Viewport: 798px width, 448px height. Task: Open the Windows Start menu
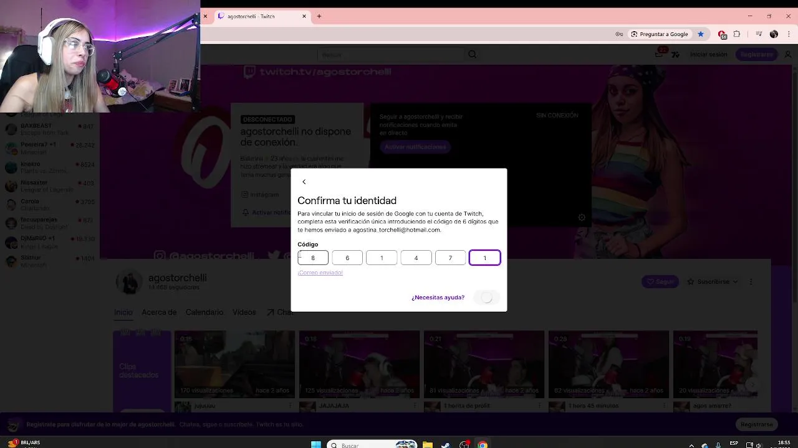[316, 444]
